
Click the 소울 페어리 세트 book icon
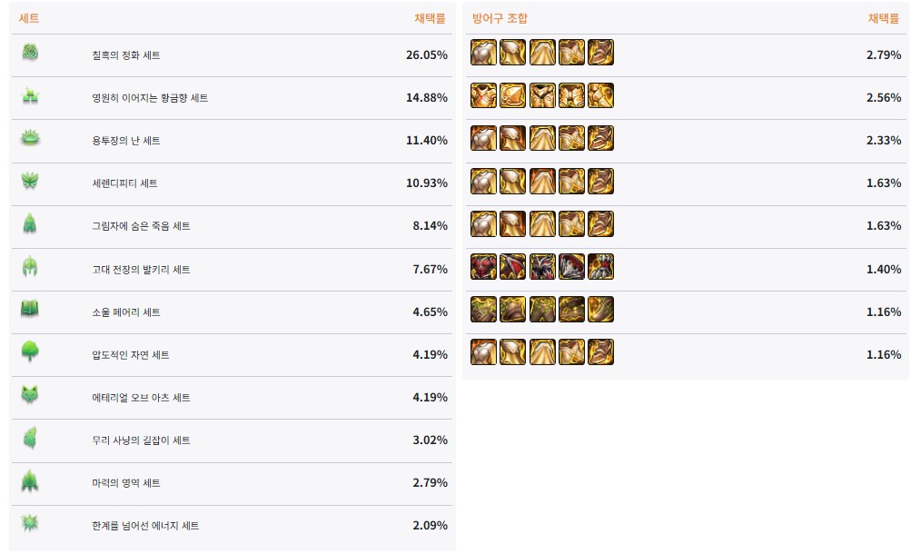click(30, 310)
